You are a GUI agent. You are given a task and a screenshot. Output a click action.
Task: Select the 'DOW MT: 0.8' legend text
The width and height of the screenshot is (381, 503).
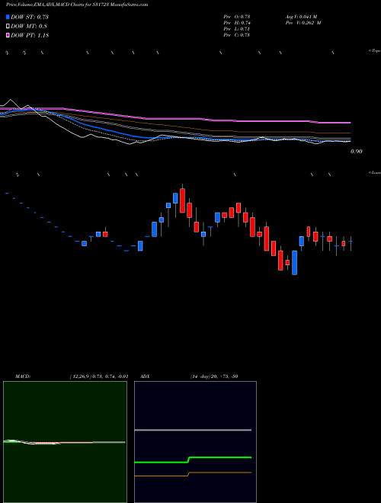point(28,27)
